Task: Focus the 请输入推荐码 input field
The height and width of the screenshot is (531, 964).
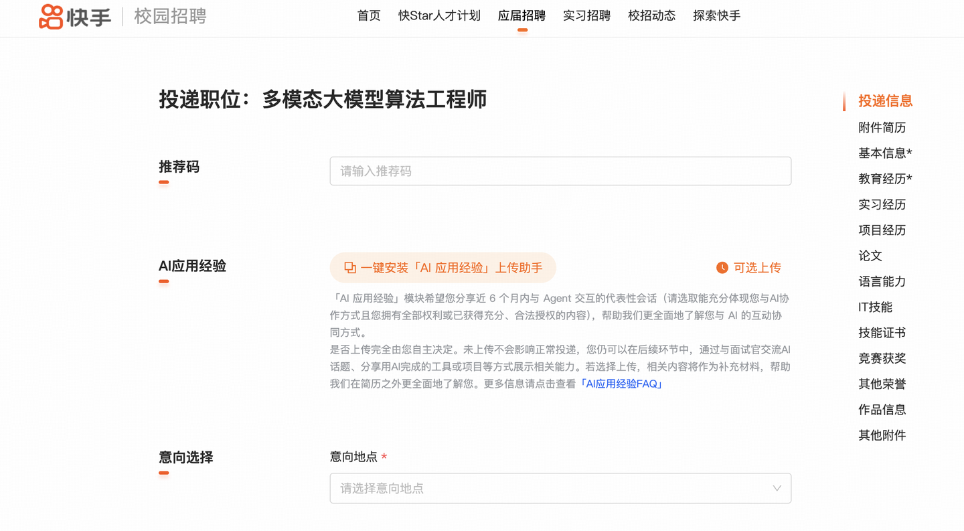Action: tap(560, 171)
